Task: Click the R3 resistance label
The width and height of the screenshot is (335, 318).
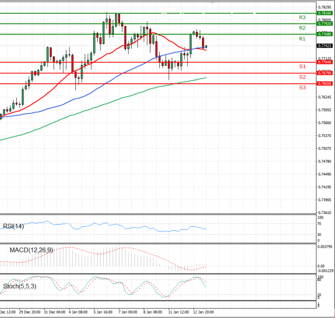Action: point(302,17)
